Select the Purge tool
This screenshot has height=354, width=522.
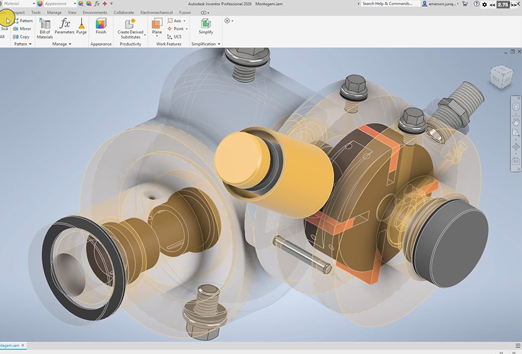[81, 26]
